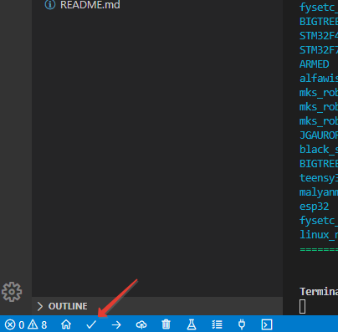Image resolution: width=338 pixels, height=332 pixels.
Task: Open new PlatformIO terminal icon
Action: [x=267, y=324]
